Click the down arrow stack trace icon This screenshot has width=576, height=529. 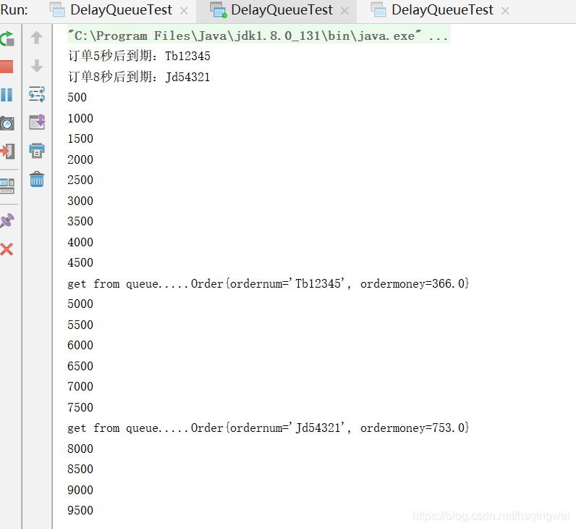tap(36, 66)
